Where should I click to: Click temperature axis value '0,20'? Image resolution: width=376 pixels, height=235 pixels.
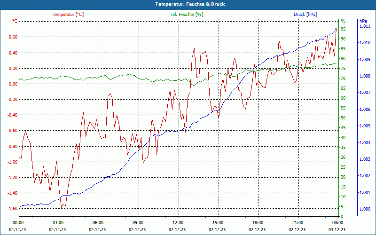13,68
